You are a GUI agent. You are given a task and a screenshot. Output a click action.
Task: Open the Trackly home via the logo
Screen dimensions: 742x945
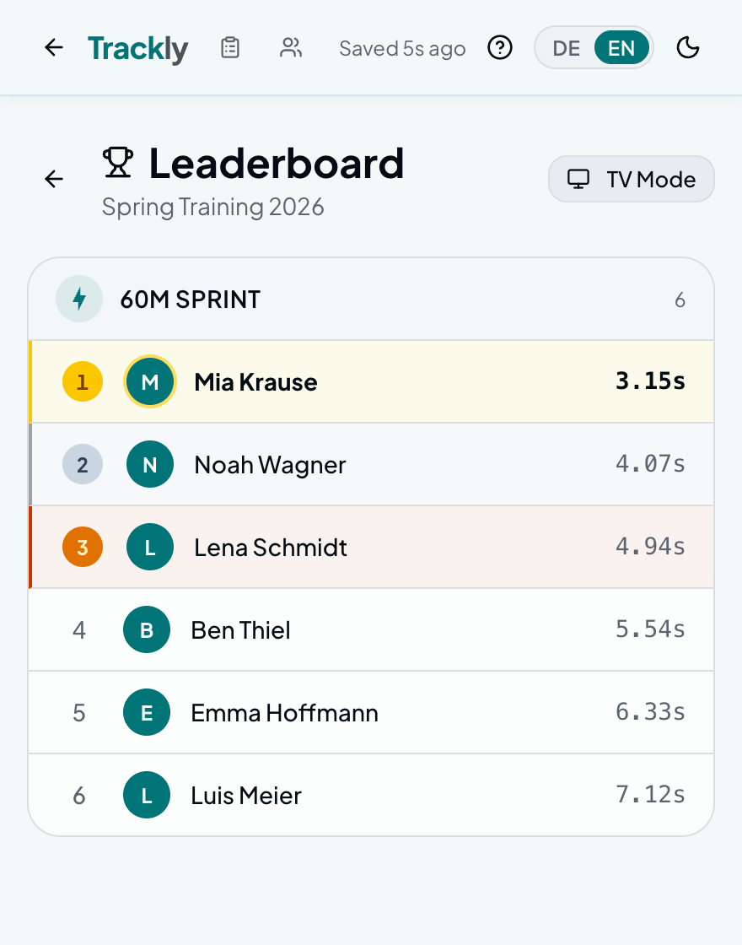click(x=137, y=48)
